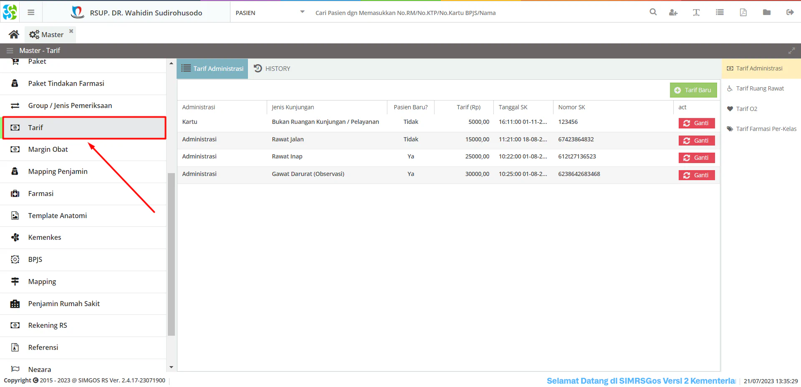The width and height of the screenshot is (801, 387).
Task: Click the logout icon
Action: pos(790,13)
